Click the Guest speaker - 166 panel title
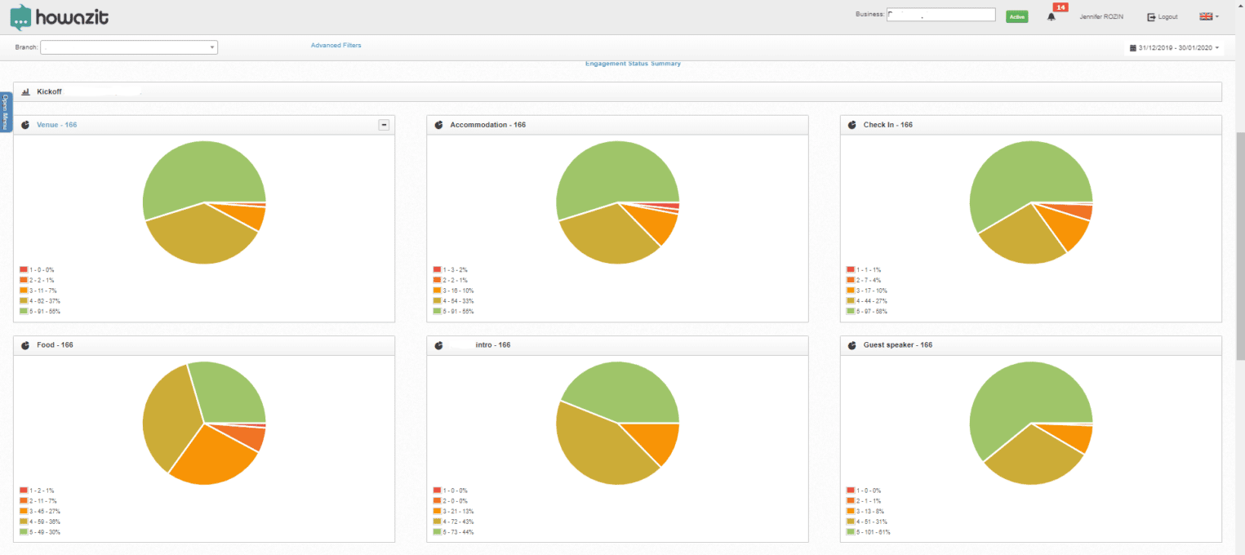This screenshot has width=1245, height=555. pyautogui.click(x=898, y=345)
